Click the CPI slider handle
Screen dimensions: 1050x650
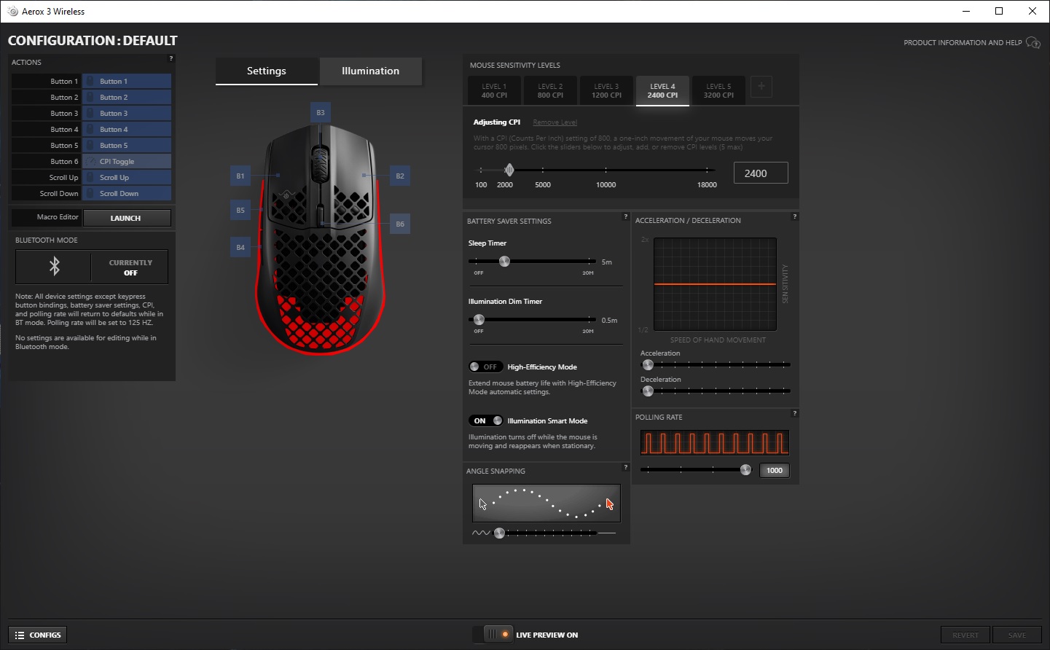[509, 170]
